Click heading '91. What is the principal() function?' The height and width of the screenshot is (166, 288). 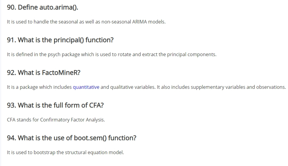[x=60, y=40]
